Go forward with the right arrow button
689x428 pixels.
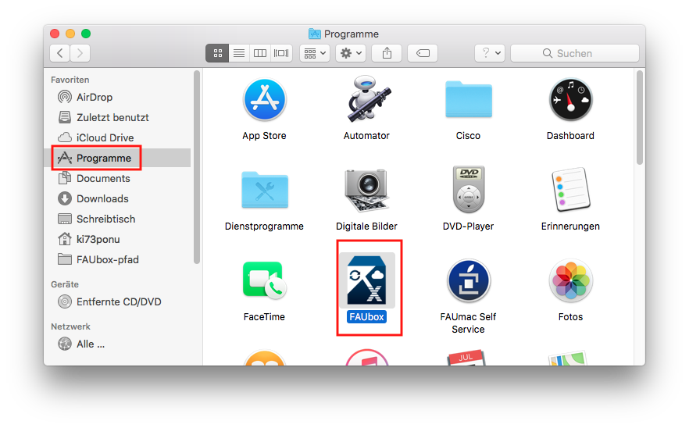coord(80,53)
